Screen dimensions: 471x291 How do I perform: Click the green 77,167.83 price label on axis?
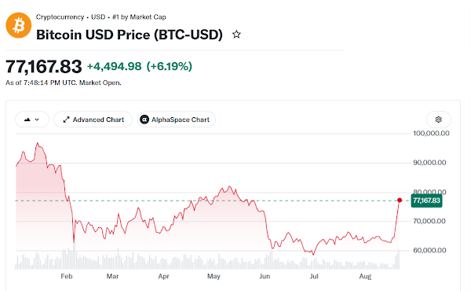coord(426,201)
